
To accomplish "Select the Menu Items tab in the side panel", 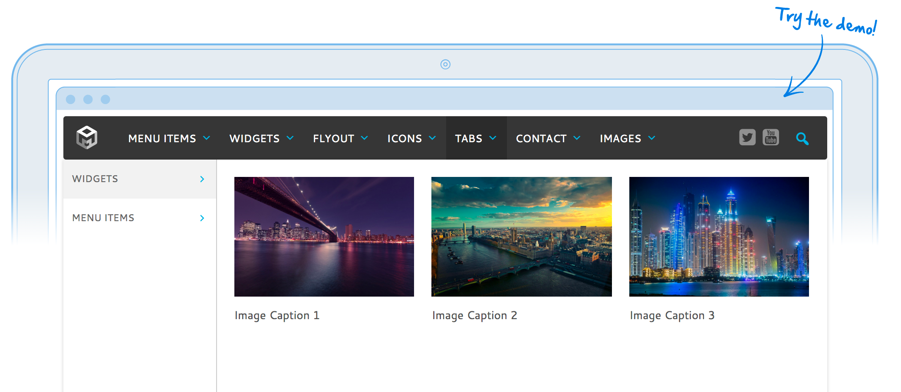I will tap(139, 218).
